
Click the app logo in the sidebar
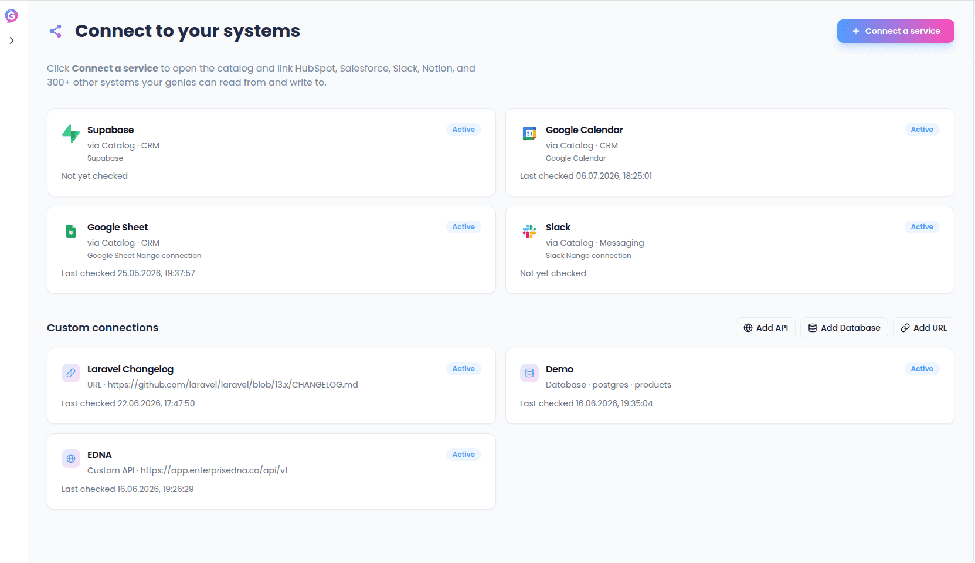point(11,16)
